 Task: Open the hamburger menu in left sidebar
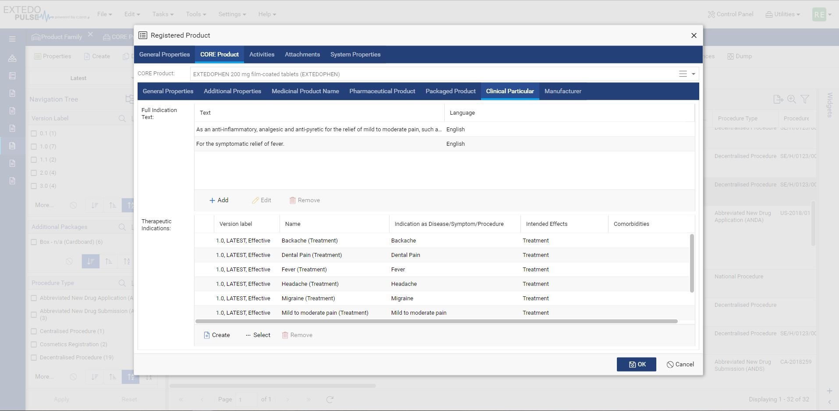point(12,39)
